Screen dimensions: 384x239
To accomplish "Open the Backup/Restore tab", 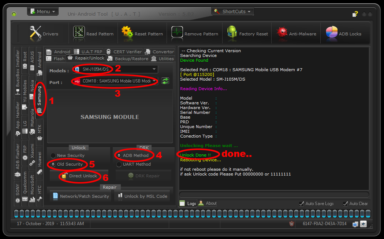I will click(x=128, y=59).
